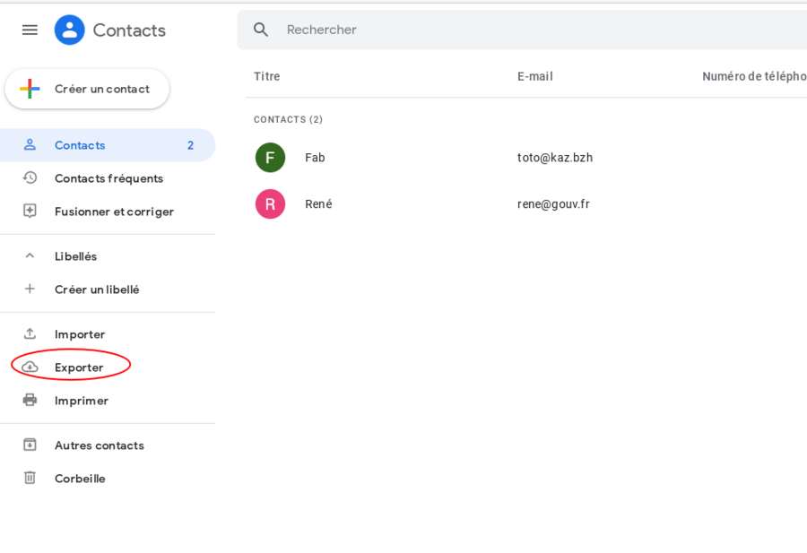Open the Contacts sidebar entry
The height and width of the screenshot is (553, 807).
[x=80, y=144]
